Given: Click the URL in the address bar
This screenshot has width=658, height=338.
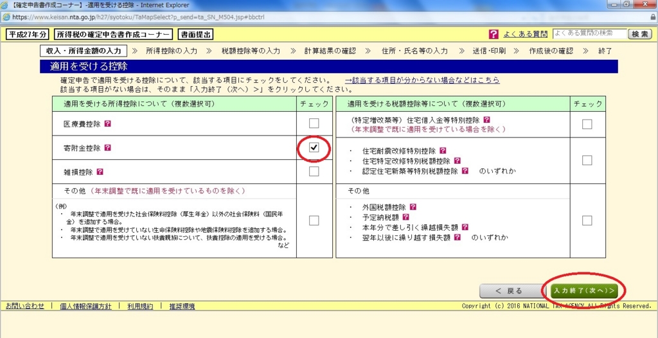Looking at the screenshot, I should click(138, 17).
